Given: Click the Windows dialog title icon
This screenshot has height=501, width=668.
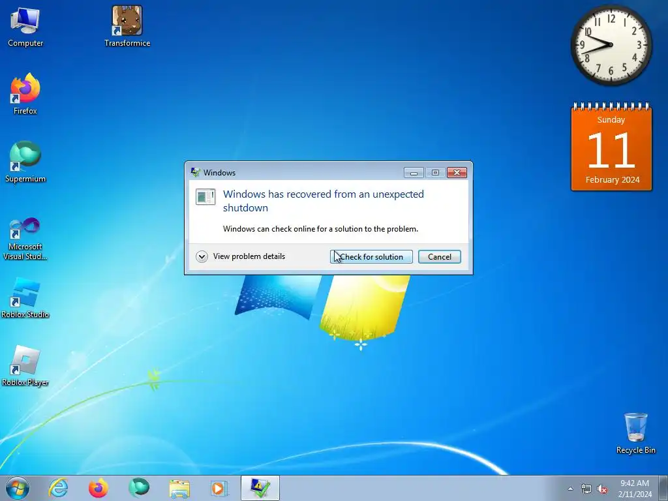Looking at the screenshot, I should coord(196,172).
